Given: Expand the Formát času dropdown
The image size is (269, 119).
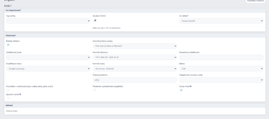Looking at the screenshot, I should click(135, 69).
